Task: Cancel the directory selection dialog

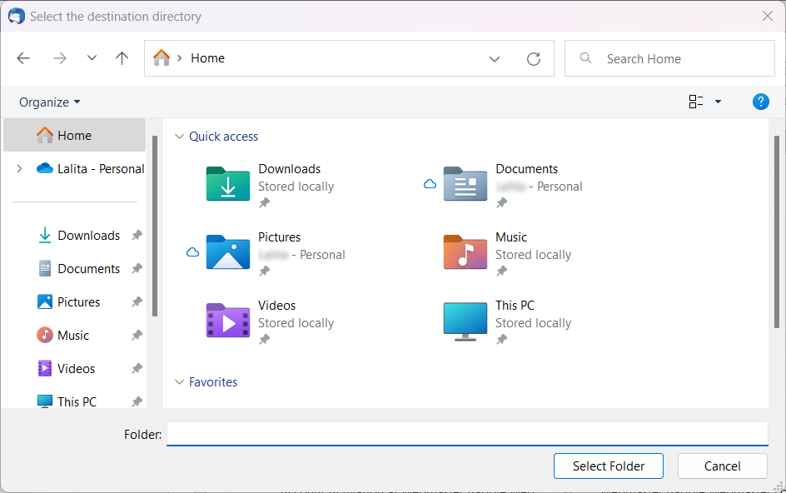Action: 723,466
